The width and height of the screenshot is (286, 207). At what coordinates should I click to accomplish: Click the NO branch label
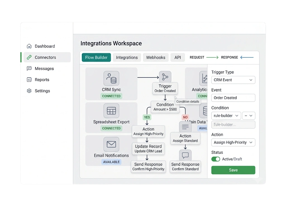pos(185,117)
